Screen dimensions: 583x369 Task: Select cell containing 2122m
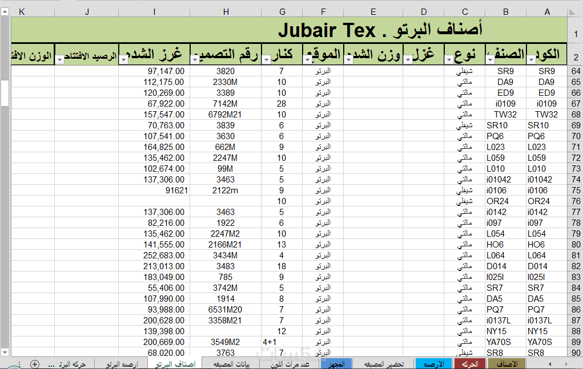[x=226, y=190]
